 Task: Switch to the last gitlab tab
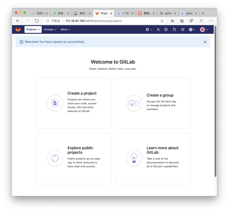pos(189,13)
